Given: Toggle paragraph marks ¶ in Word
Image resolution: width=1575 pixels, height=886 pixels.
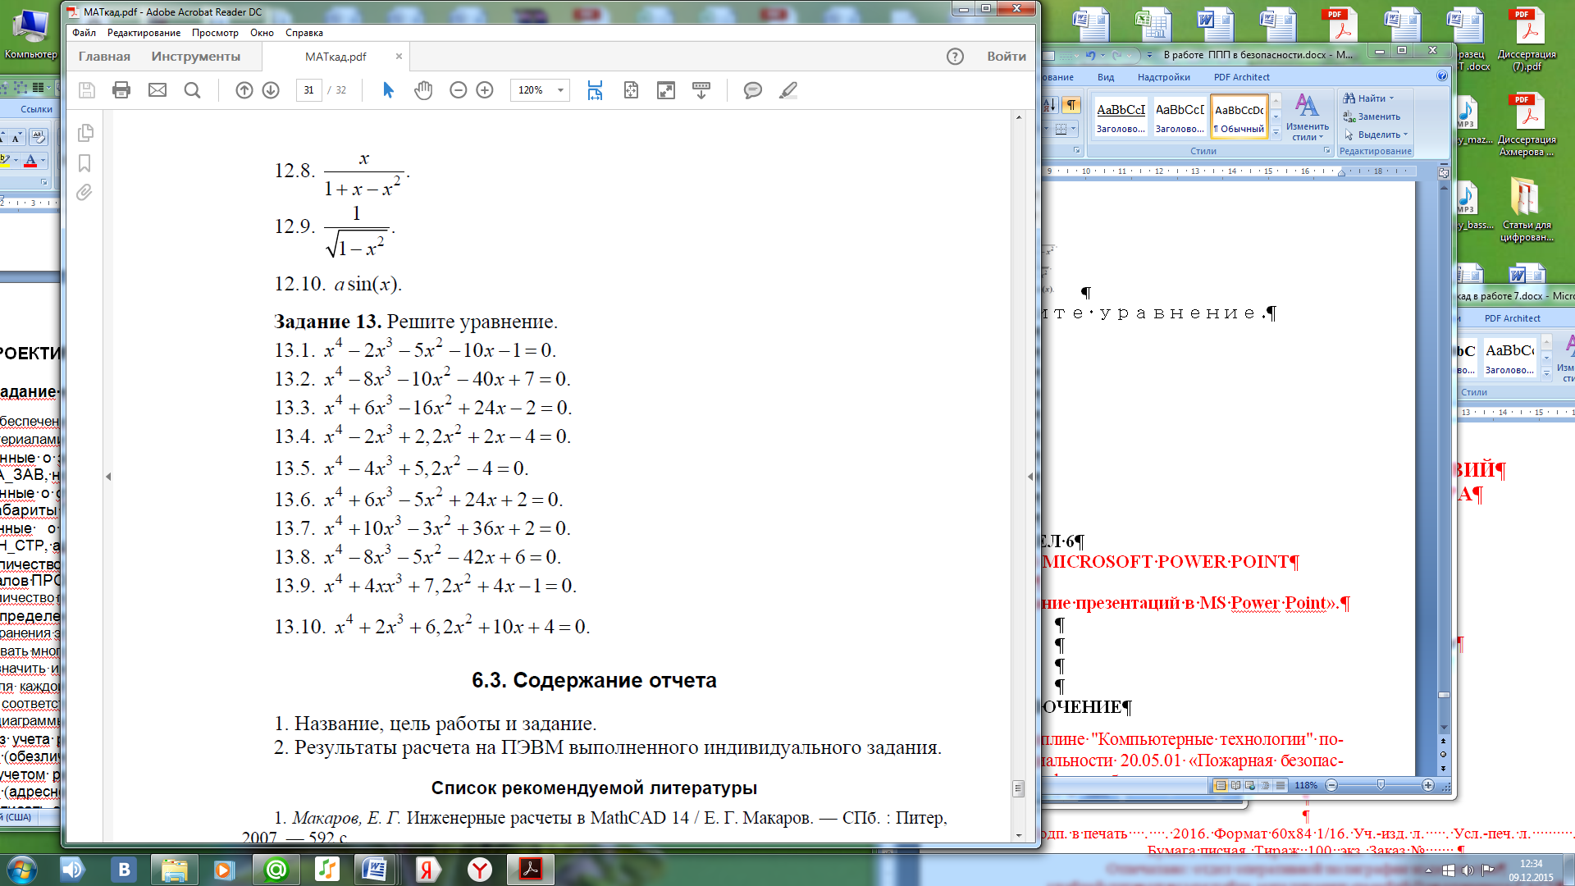Looking at the screenshot, I should pyautogui.click(x=1071, y=105).
